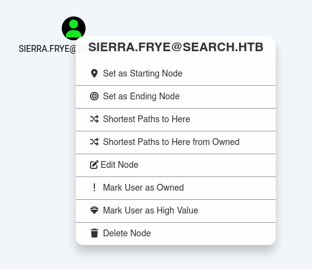Screen dimensions: 312x269
Task: Click the bullseye target icon for Ending Node
Action: point(94,96)
